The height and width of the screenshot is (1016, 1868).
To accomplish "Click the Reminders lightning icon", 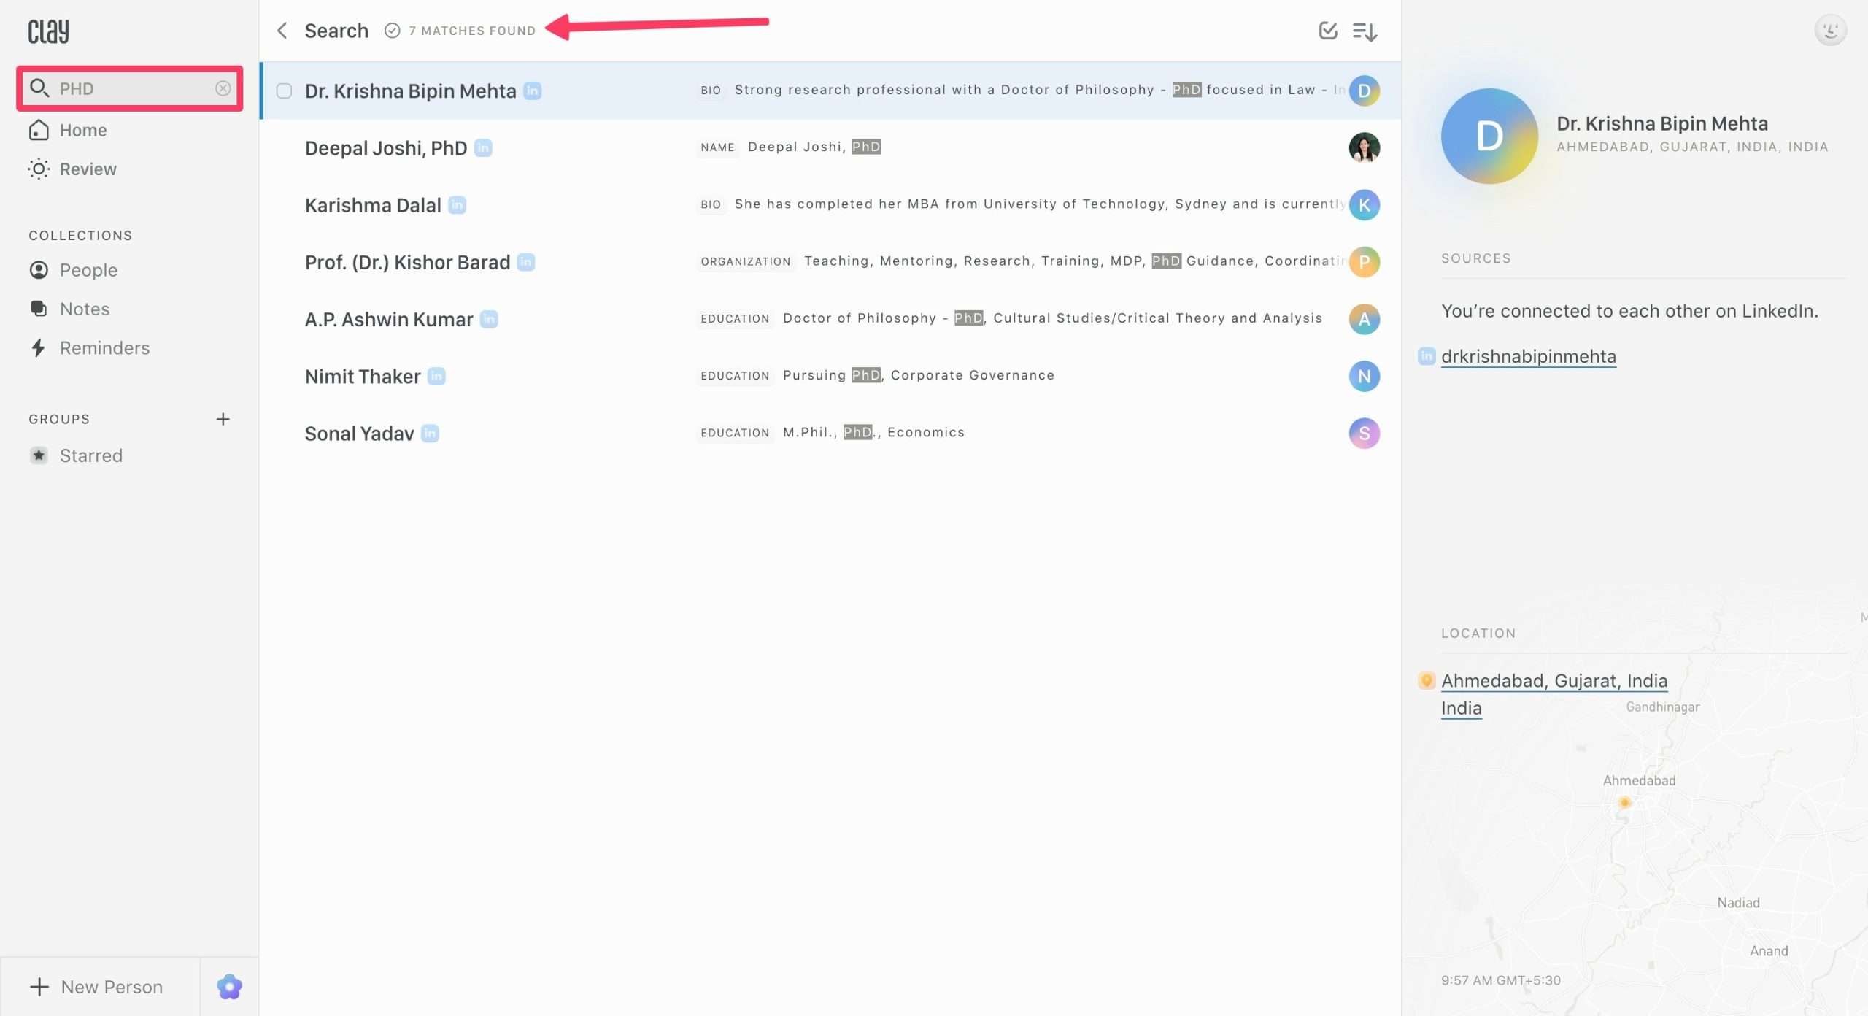I will (39, 348).
